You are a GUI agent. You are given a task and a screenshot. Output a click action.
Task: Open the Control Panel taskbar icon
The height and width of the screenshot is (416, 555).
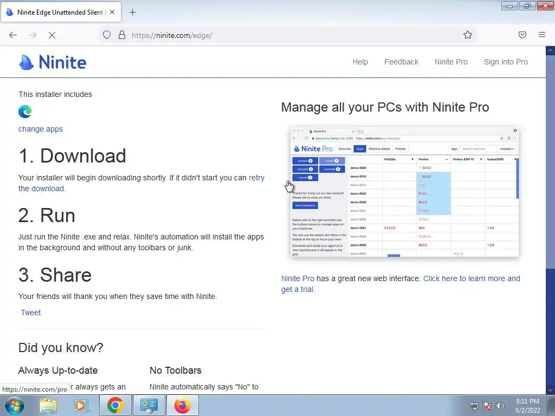[x=149, y=405]
